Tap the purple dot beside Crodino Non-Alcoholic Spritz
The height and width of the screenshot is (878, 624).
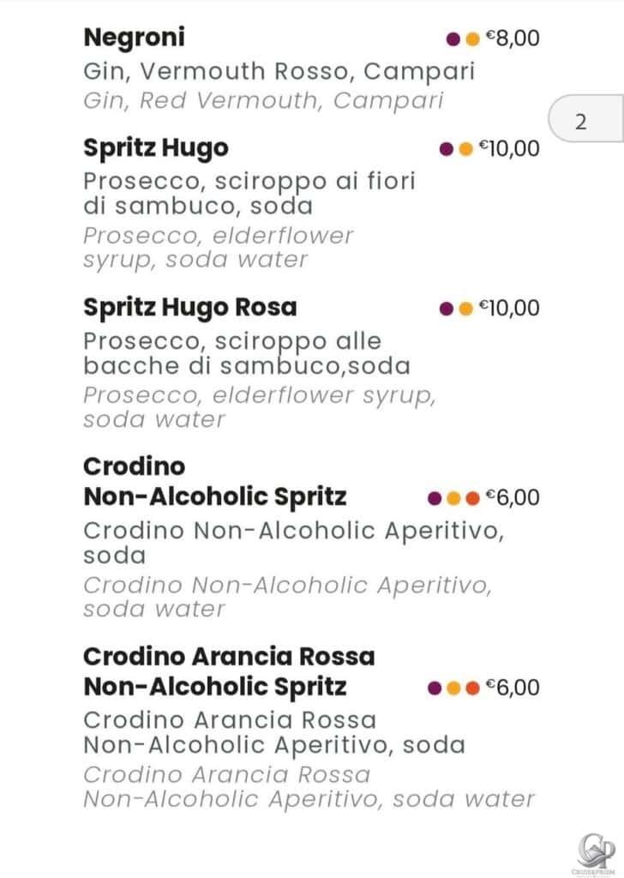435,498
